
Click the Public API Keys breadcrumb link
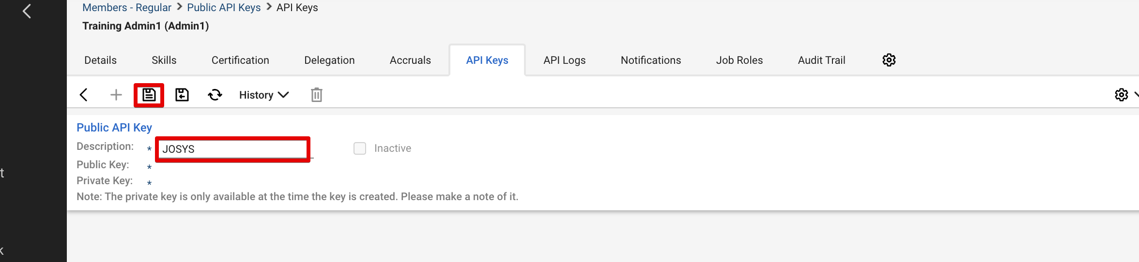pyautogui.click(x=224, y=8)
